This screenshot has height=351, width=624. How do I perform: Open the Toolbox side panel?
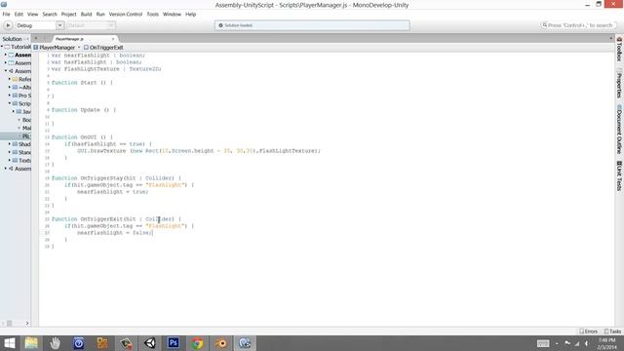(x=619, y=50)
